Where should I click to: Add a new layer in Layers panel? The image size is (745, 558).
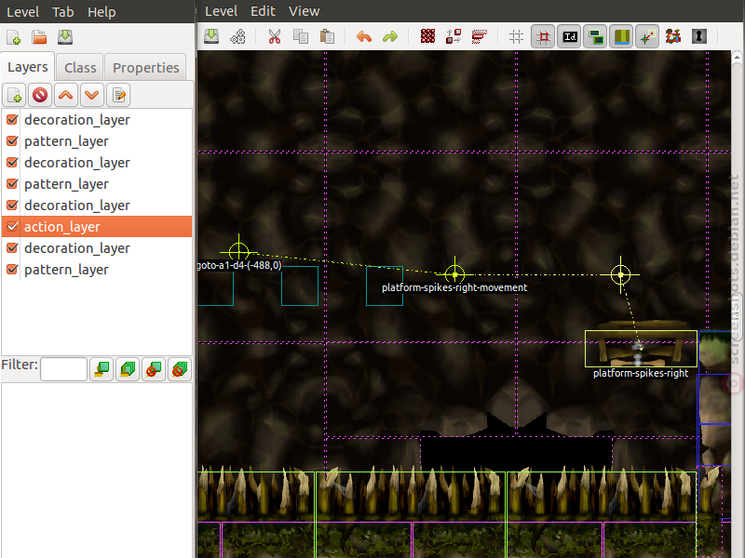point(14,96)
